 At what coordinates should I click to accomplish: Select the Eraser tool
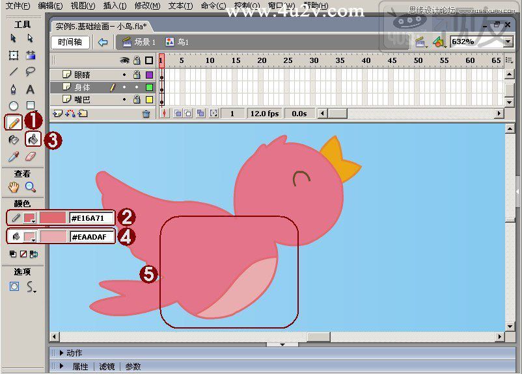[31, 156]
